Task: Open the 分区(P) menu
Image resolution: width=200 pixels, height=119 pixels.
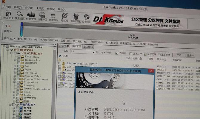Action: (x=29, y=8)
